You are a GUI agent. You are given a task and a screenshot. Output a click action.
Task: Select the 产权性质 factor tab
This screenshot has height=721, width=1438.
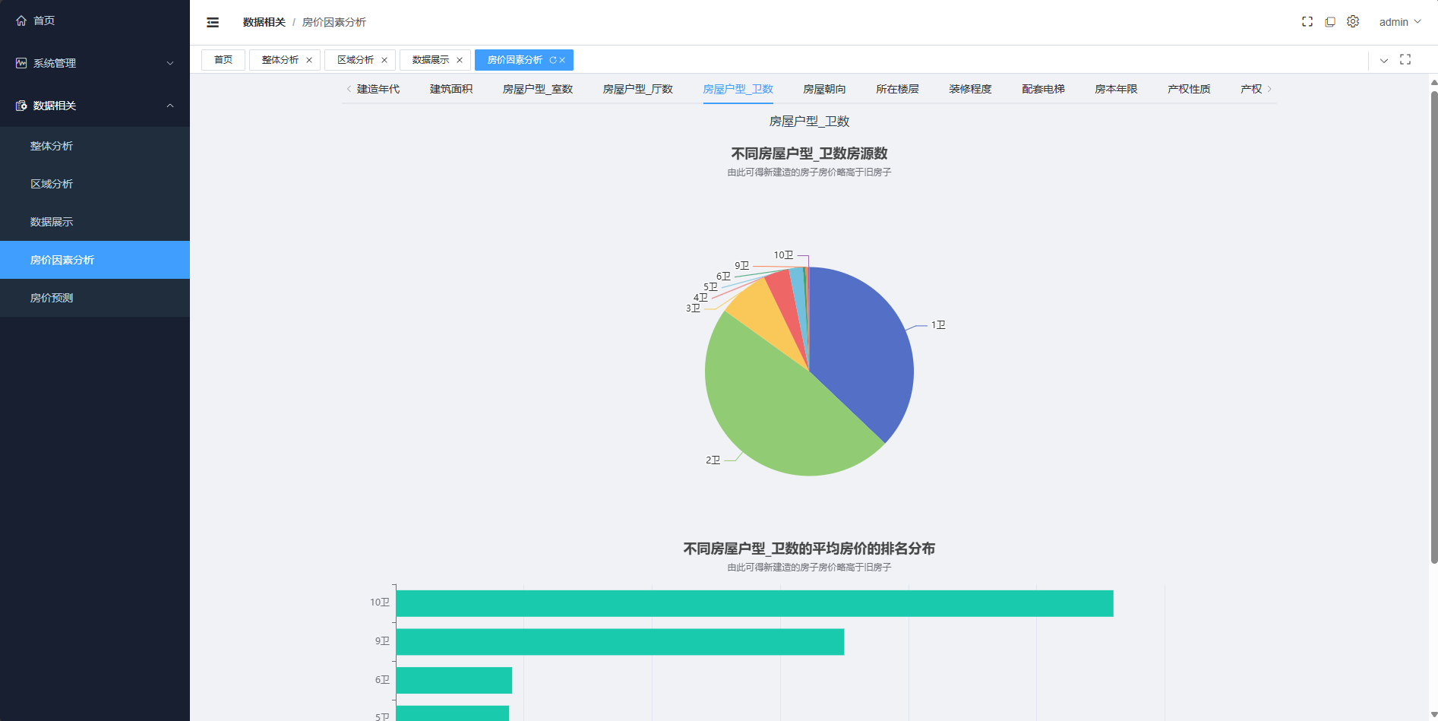[x=1189, y=89]
